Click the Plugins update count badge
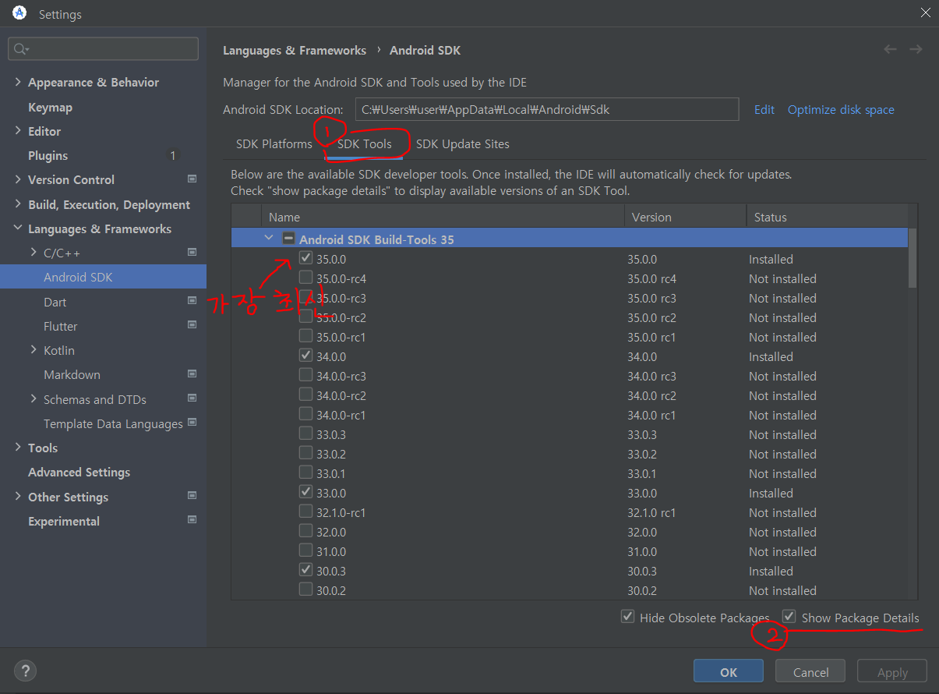Image resolution: width=939 pixels, height=694 pixels. click(x=172, y=155)
